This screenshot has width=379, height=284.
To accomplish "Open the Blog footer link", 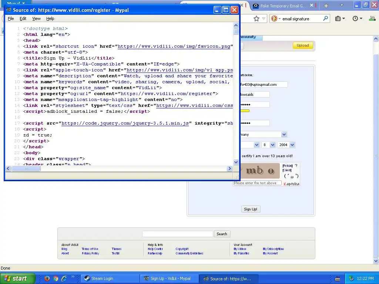I will click(64, 249).
